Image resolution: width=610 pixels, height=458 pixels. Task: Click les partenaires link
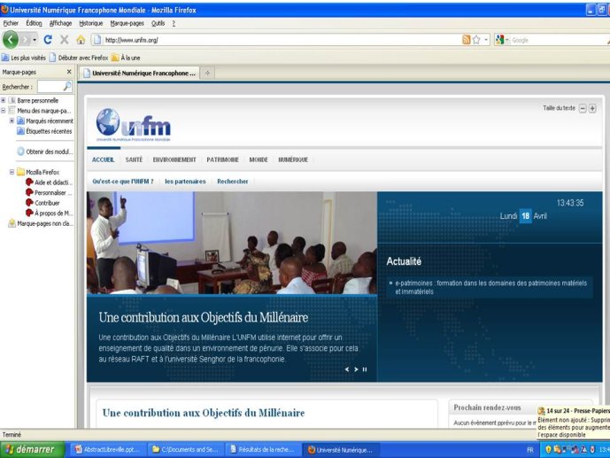(x=185, y=182)
